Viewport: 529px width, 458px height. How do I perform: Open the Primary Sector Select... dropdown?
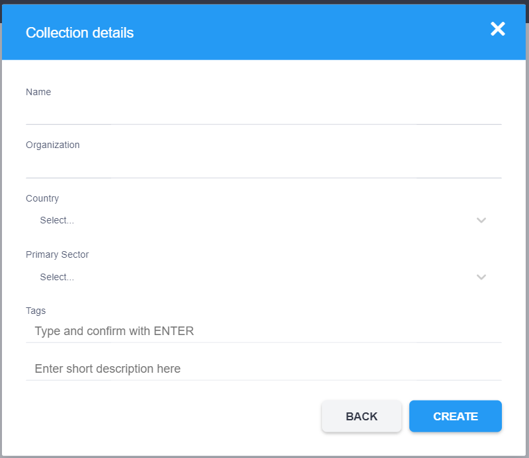coord(251,278)
